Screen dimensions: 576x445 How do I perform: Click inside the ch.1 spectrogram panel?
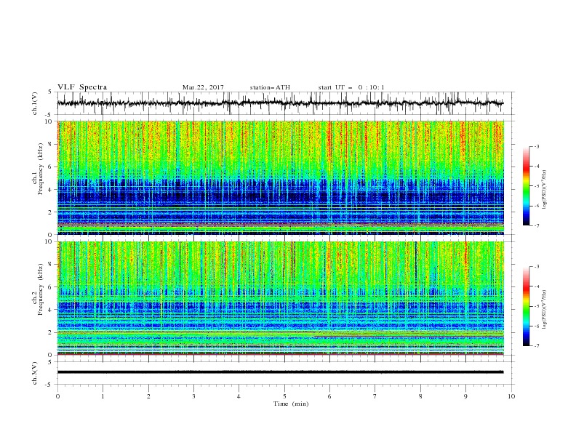(x=281, y=177)
